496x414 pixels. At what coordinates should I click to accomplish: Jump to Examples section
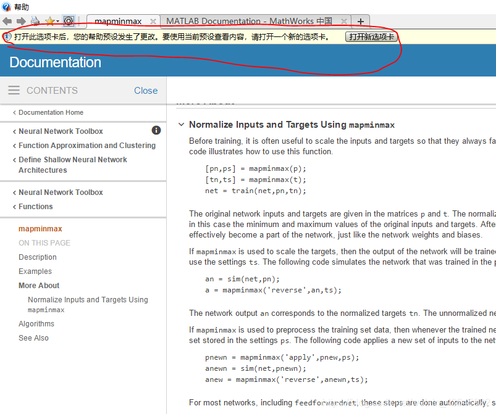coord(35,271)
